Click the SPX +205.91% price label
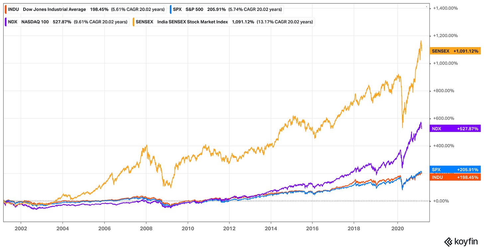 click(455, 169)
